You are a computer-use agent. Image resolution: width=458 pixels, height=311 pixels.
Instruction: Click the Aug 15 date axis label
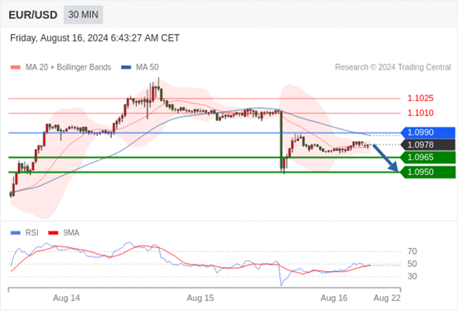pyautogui.click(x=200, y=298)
